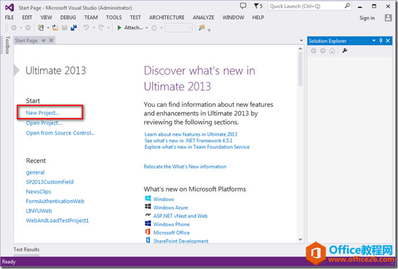This screenshot has height=269, width=398.
Task: Open Learn about new features in Ultimate 2013
Action: click(x=191, y=134)
